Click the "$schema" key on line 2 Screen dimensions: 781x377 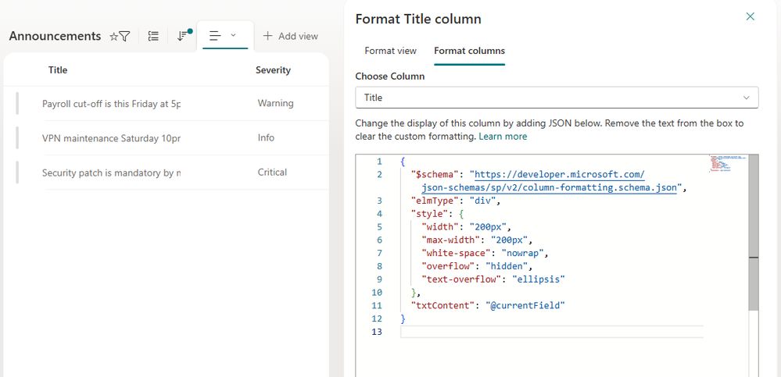coord(434,175)
